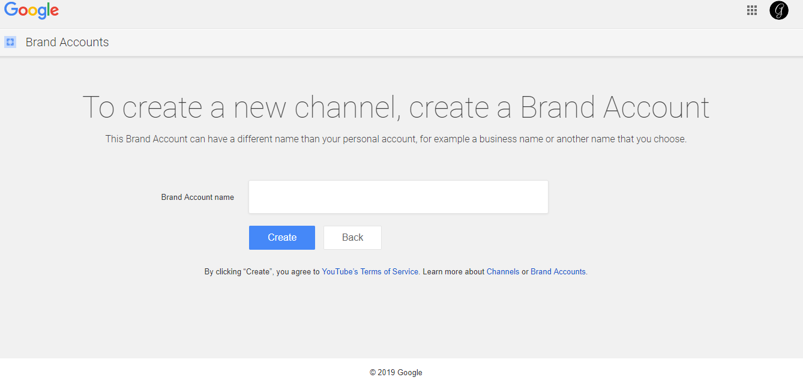The width and height of the screenshot is (803, 383).
Task: Open YouTube's Terms of Service link
Action: pos(370,272)
